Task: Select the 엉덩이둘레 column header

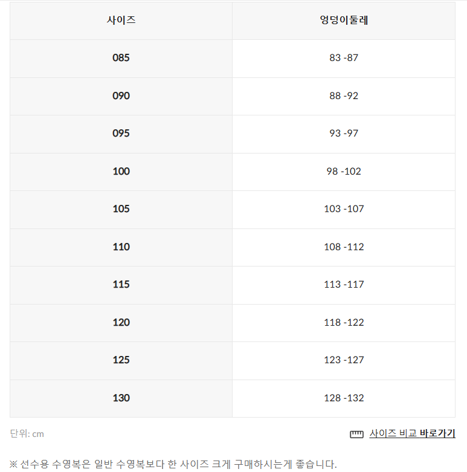Action: pos(344,21)
